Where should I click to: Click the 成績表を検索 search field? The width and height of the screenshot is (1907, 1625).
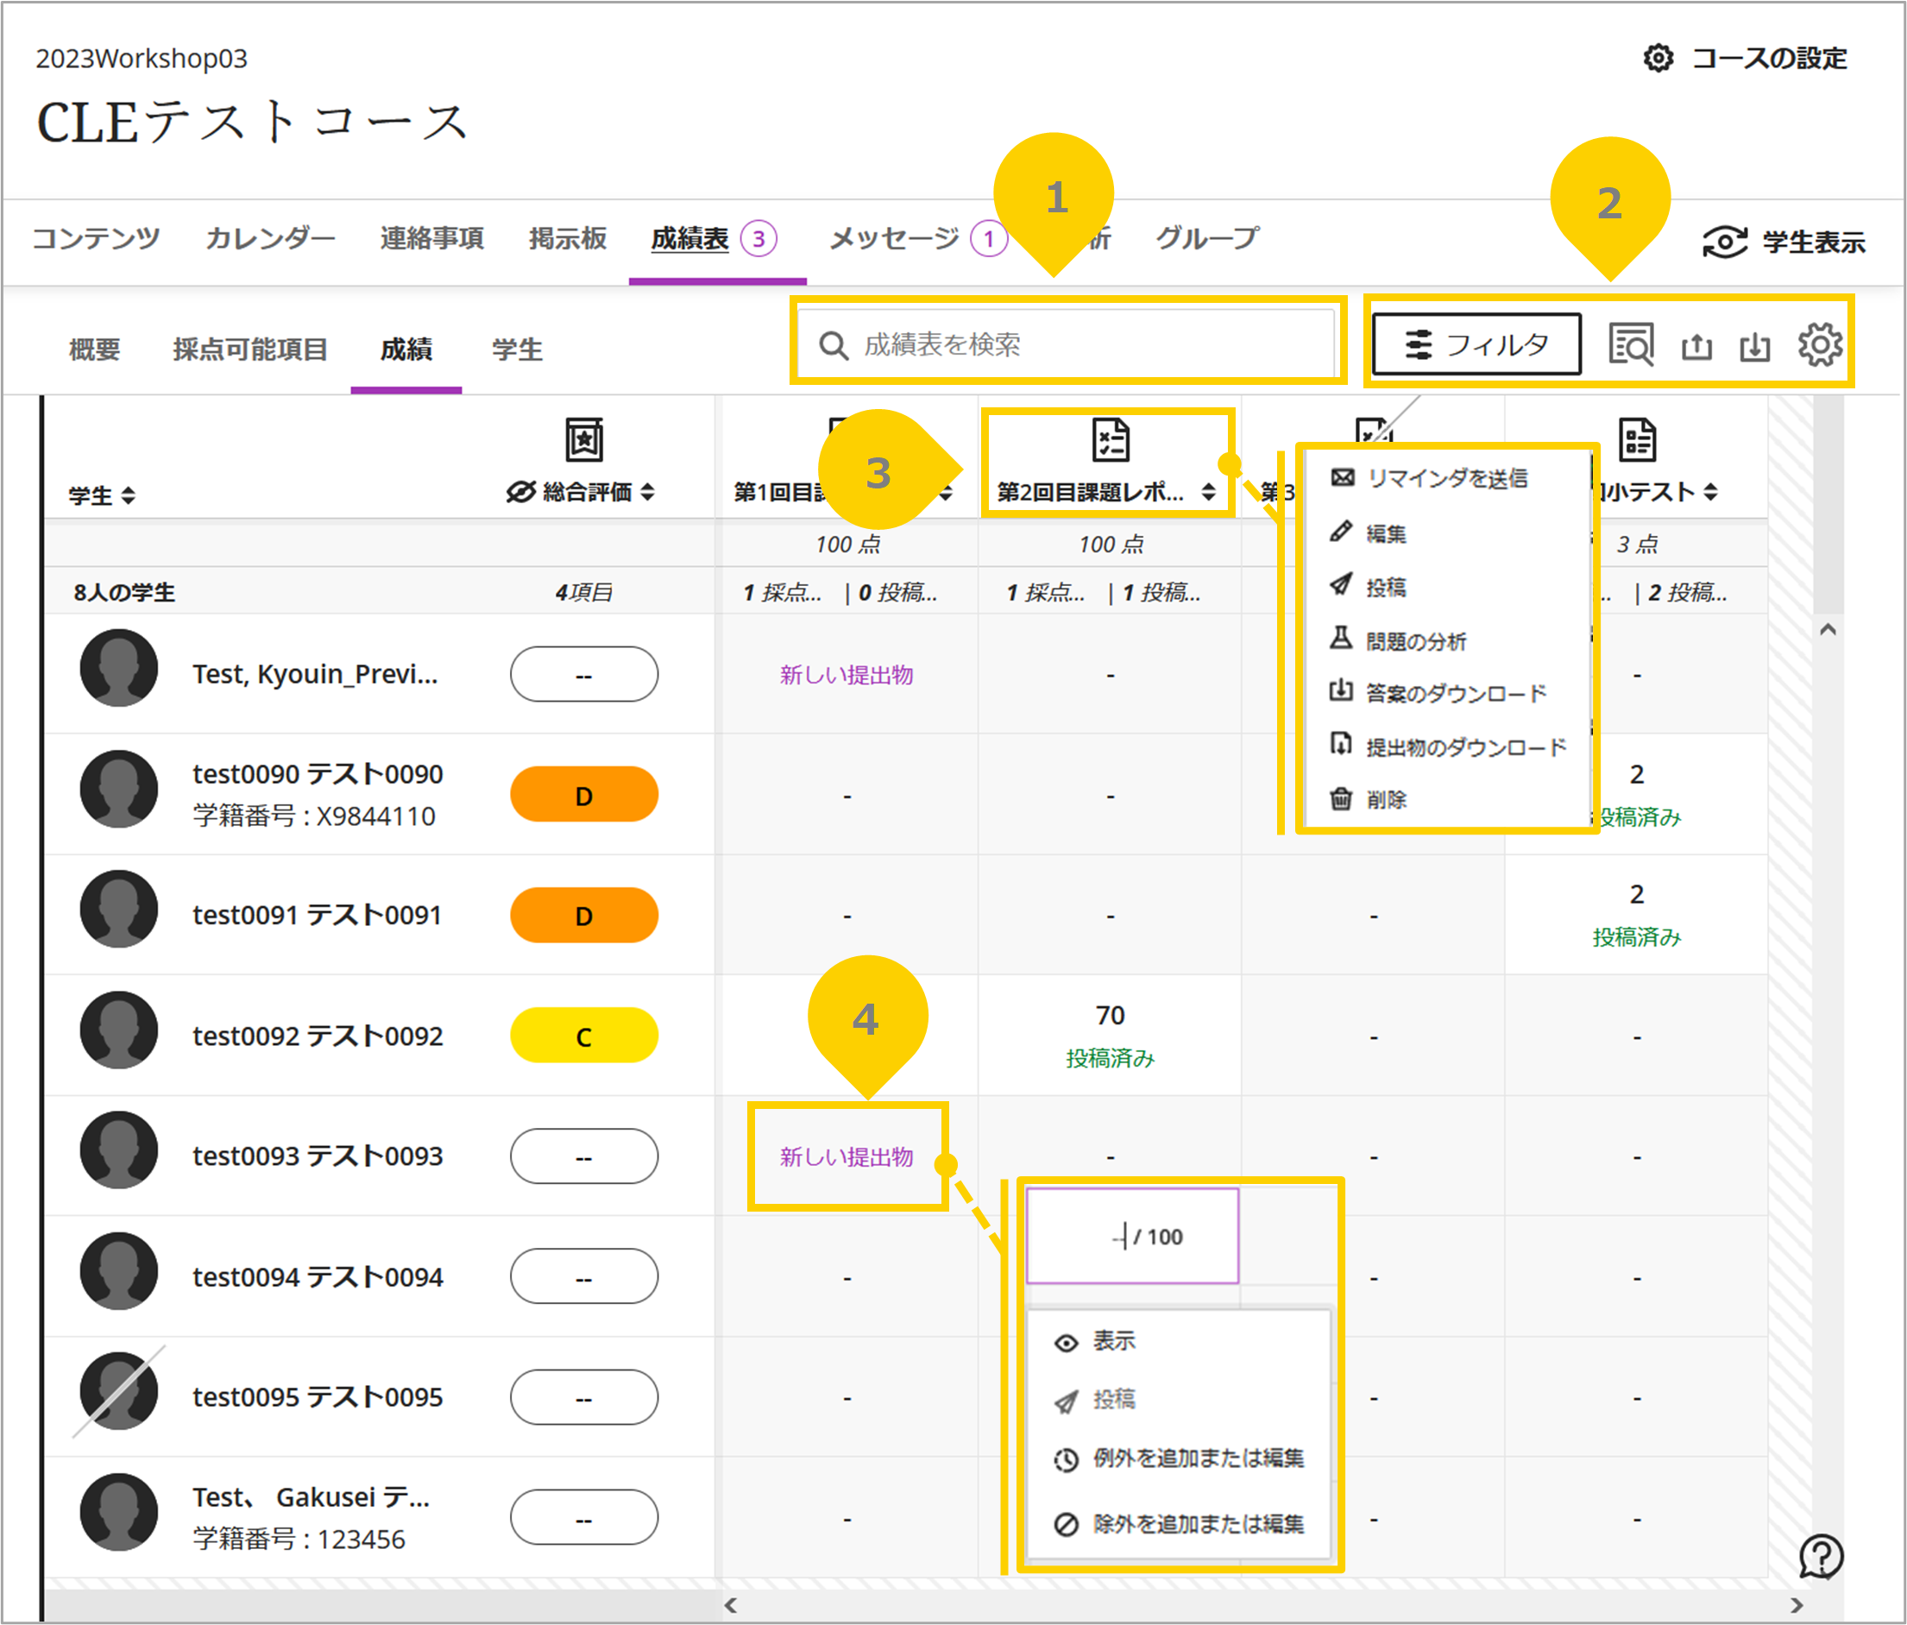1067,345
